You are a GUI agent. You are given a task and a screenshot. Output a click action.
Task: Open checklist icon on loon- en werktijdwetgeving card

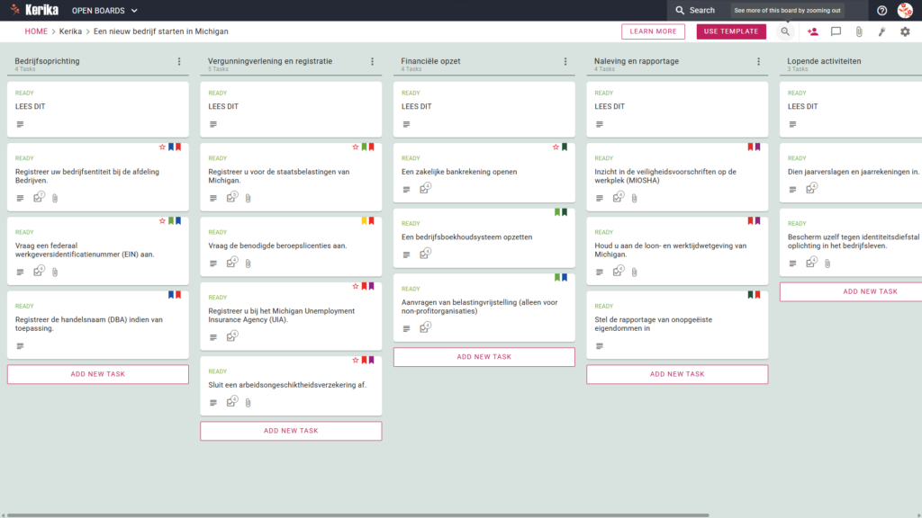(618, 272)
